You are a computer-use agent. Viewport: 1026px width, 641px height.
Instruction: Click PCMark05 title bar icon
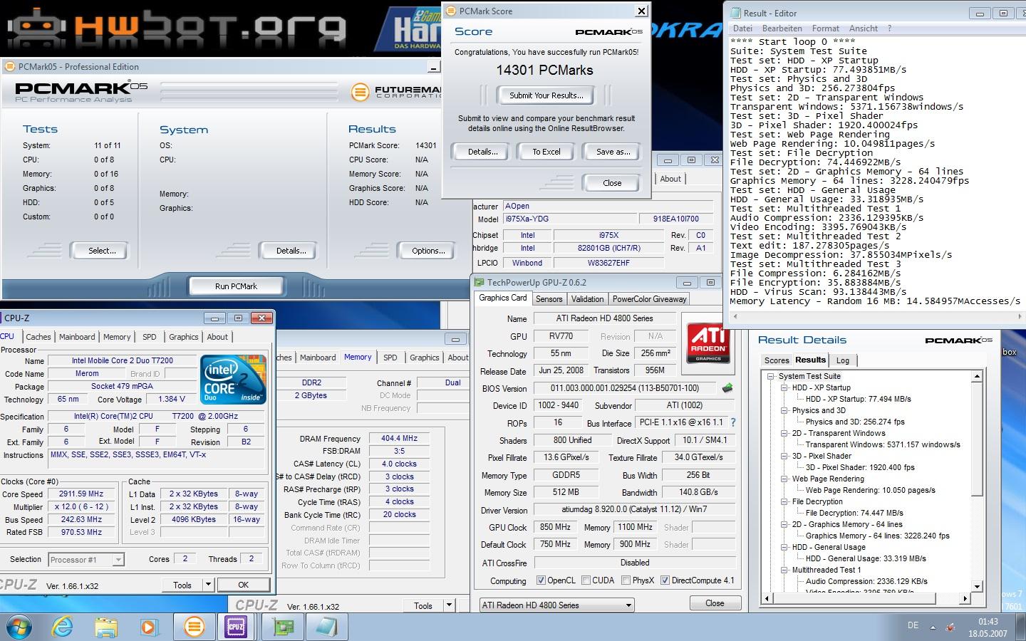pyautogui.click(x=9, y=66)
